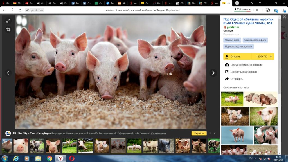Open the Одесса quarantine article link

(x=247, y=21)
